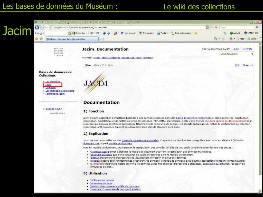Switch to the View tab

coord(88,65)
